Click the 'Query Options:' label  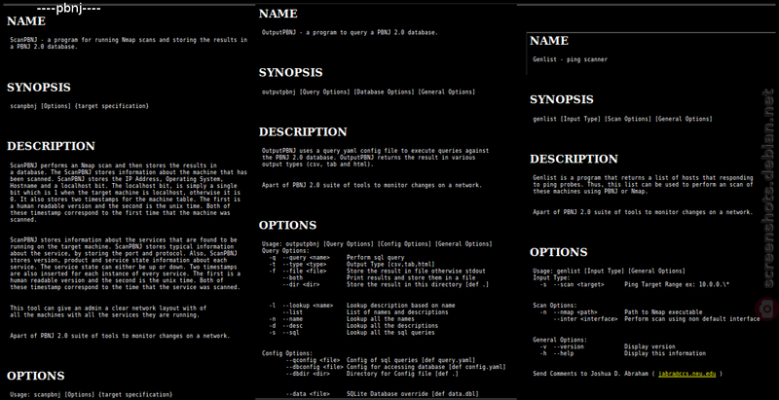285,251
